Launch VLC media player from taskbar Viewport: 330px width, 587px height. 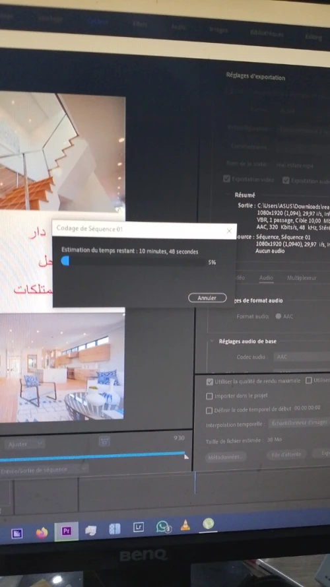(185, 525)
